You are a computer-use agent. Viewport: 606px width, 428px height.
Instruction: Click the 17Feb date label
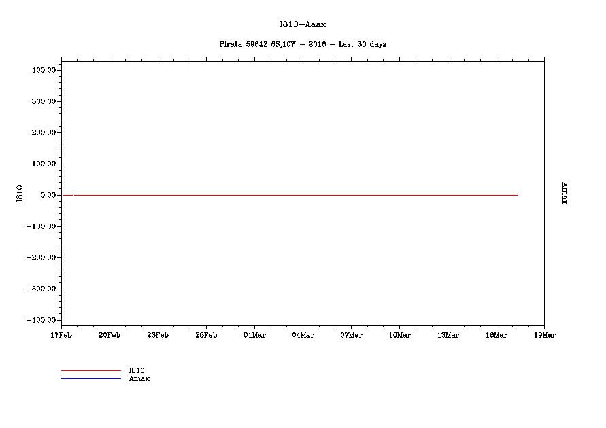61,335
